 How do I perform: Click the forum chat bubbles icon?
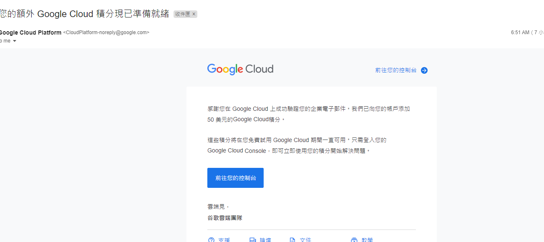[x=252, y=240]
